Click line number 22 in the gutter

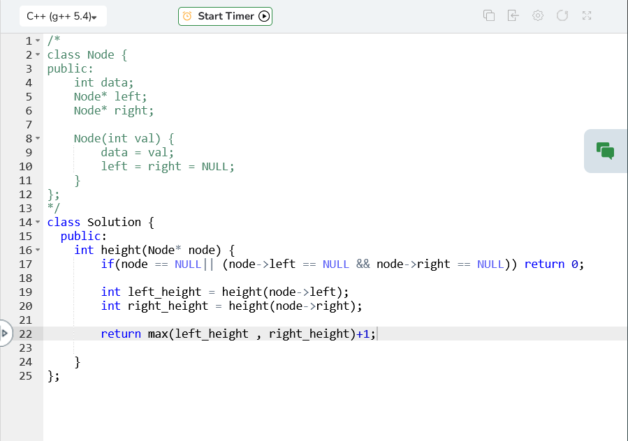point(25,334)
